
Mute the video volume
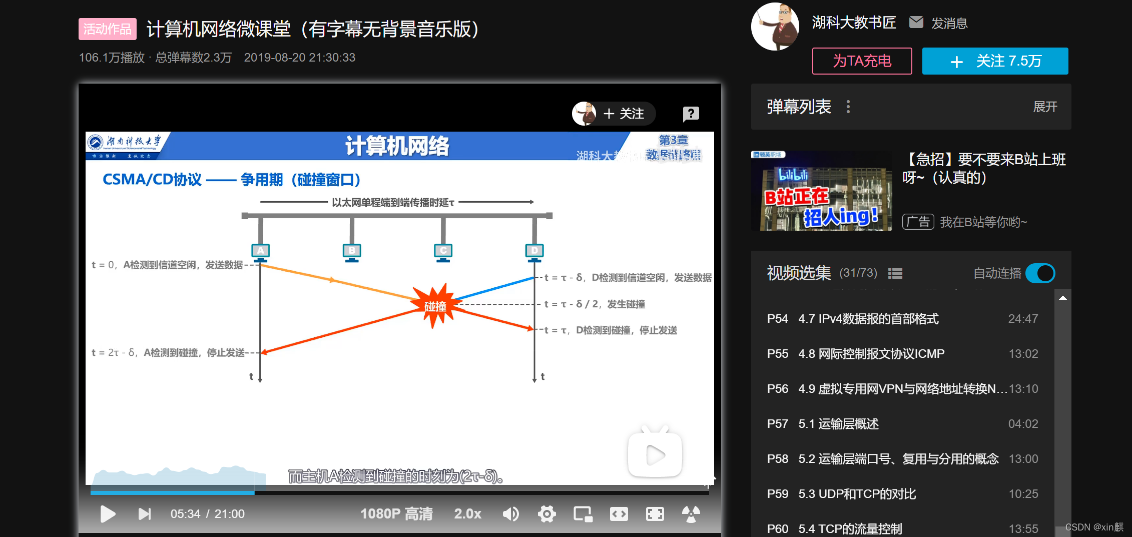tap(511, 513)
